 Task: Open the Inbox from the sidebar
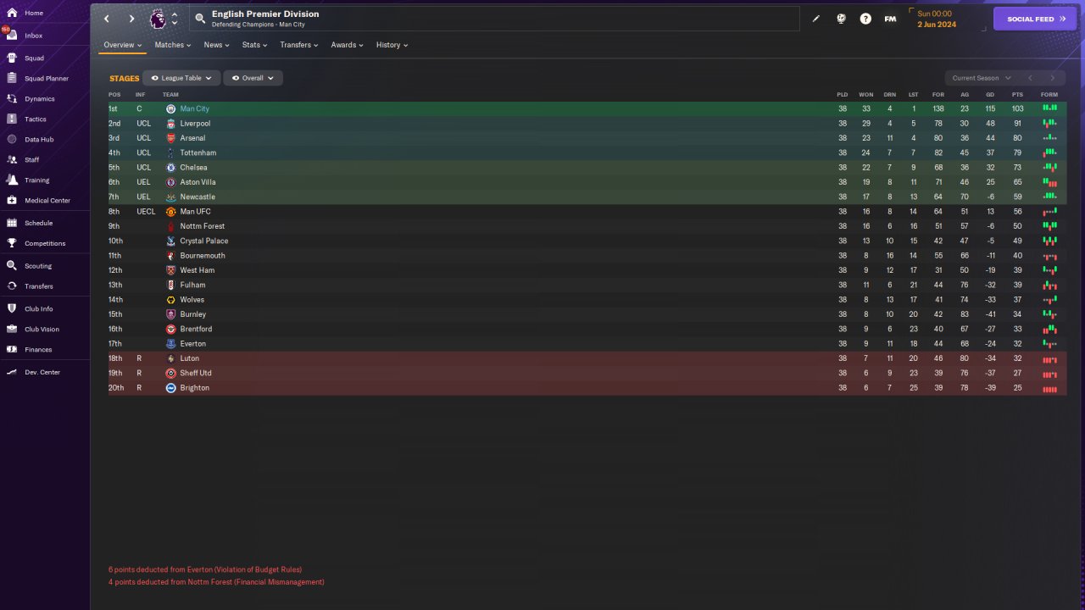[34, 36]
